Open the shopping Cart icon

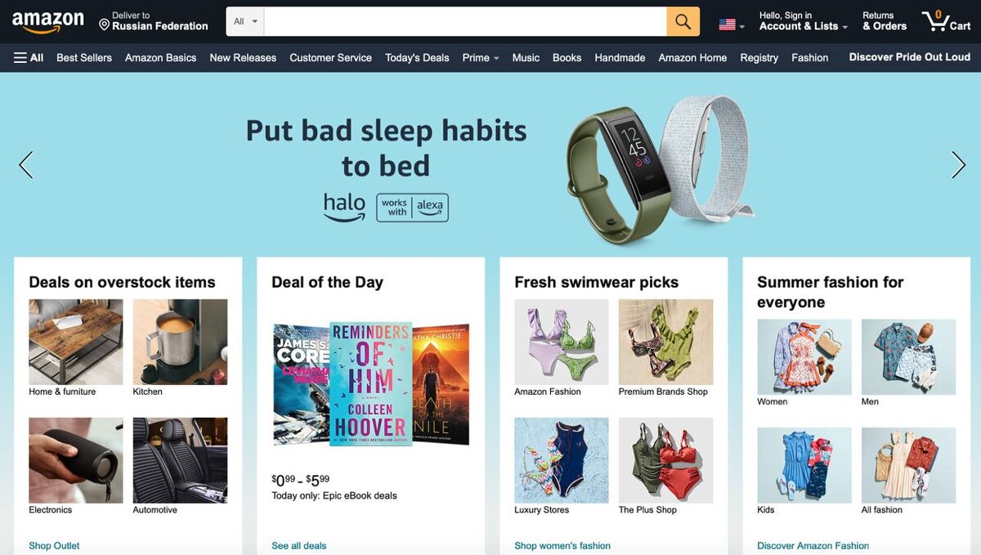946,21
